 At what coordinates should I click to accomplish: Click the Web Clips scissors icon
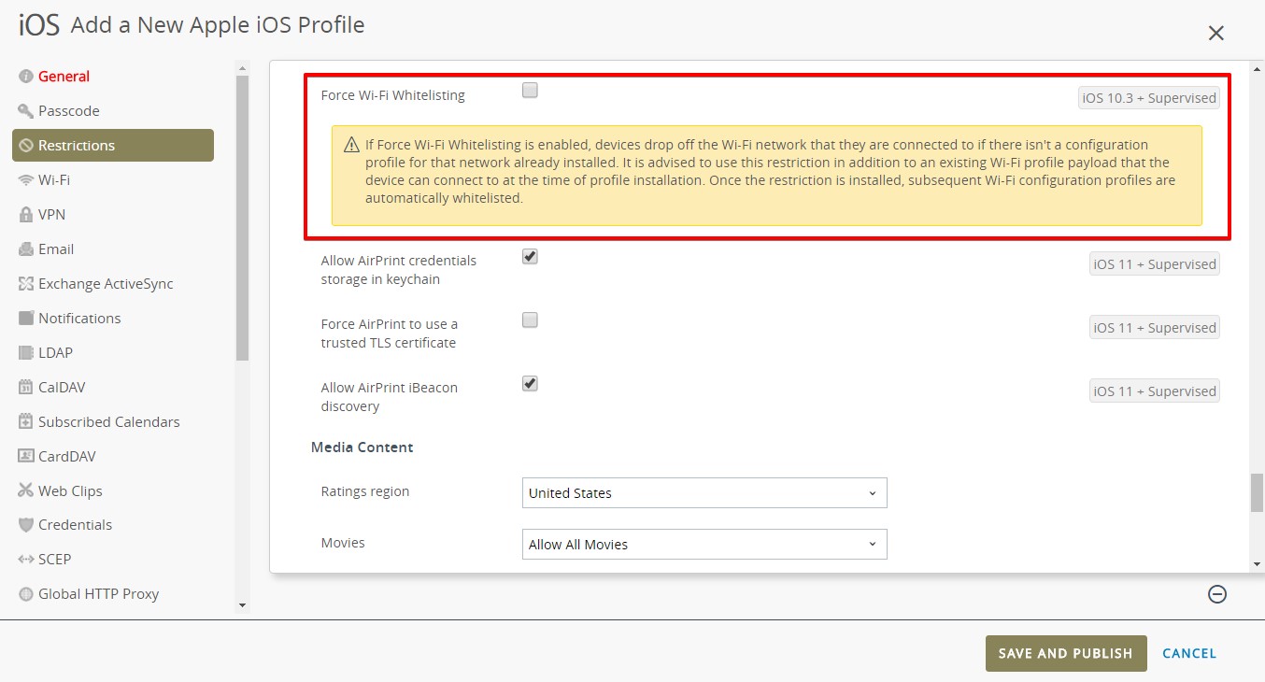coord(26,491)
